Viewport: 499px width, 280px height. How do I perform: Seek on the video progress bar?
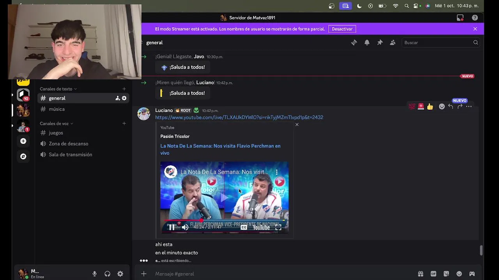[x=225, y=220]
